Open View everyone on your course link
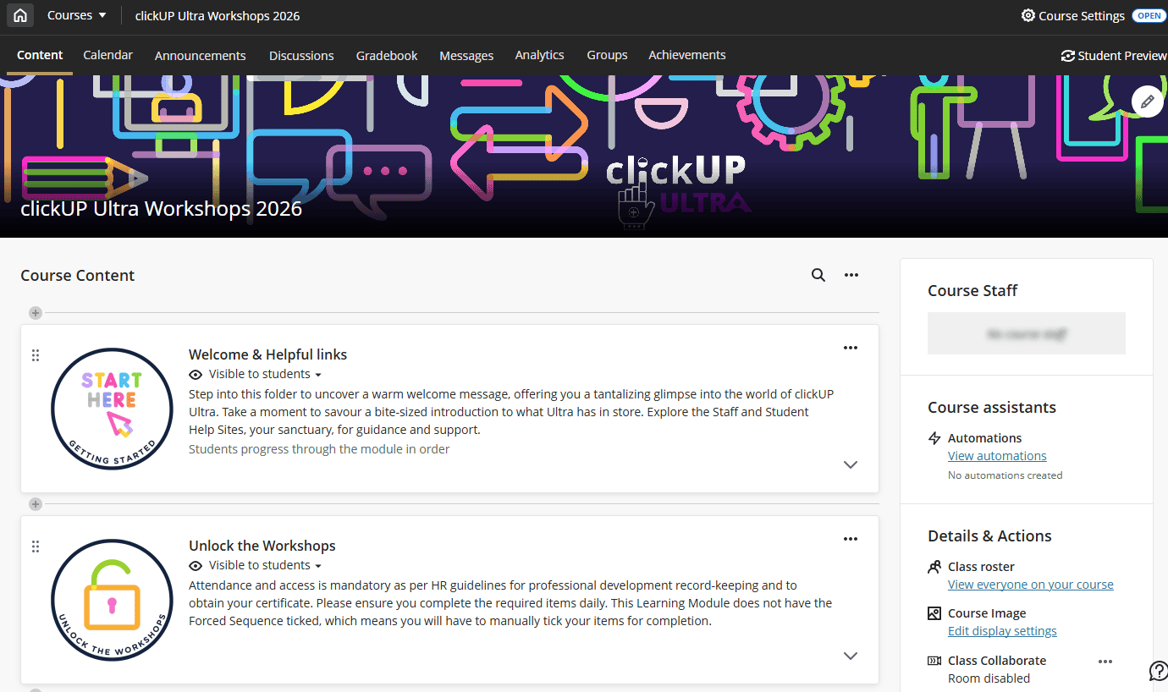The image size is (1168, 692). tap(1031, 585)
